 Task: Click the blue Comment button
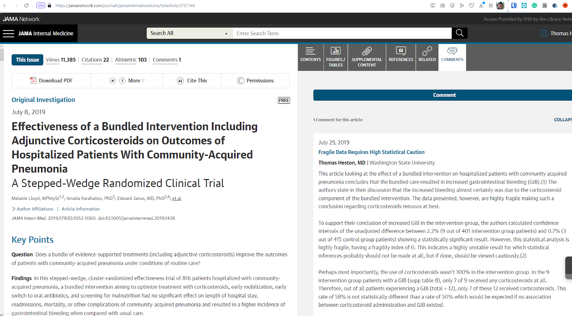coord(443,95)
